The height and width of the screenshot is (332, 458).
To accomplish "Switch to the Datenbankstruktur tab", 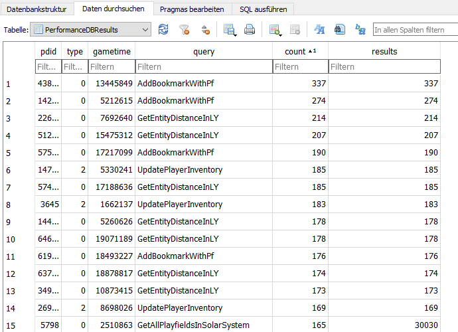I will coord(37,9).
